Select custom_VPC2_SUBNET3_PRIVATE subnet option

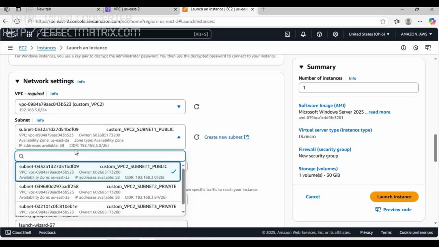coord(98,209)
